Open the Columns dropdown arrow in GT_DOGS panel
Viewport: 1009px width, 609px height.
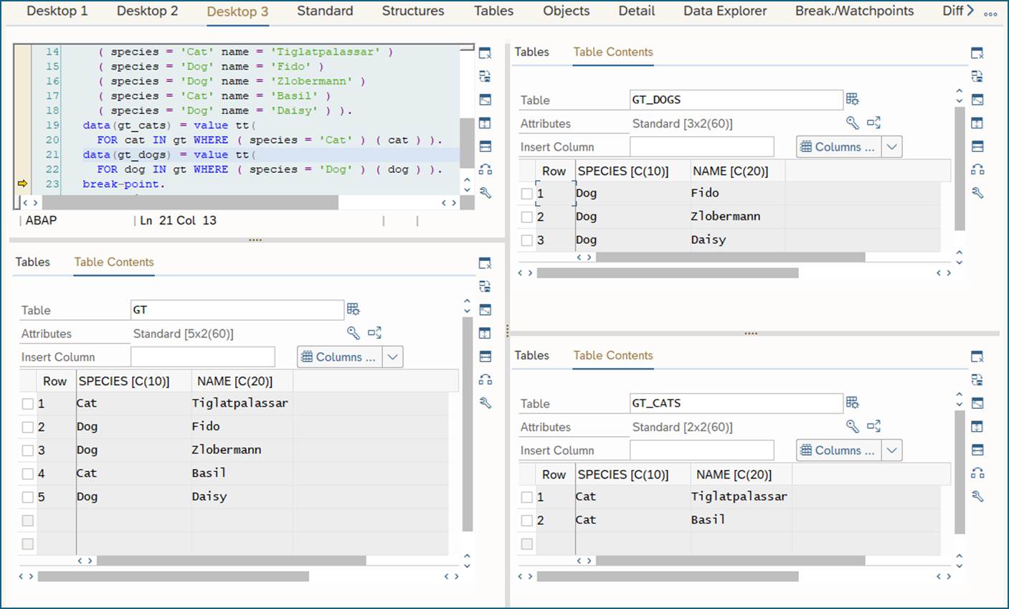tap(891, 147)
